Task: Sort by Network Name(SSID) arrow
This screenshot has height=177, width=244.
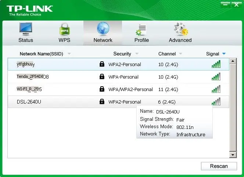Action: point(69,54)
